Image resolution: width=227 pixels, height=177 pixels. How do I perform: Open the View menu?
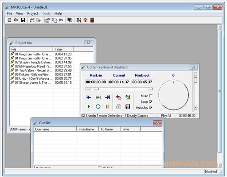pos(20,13)
